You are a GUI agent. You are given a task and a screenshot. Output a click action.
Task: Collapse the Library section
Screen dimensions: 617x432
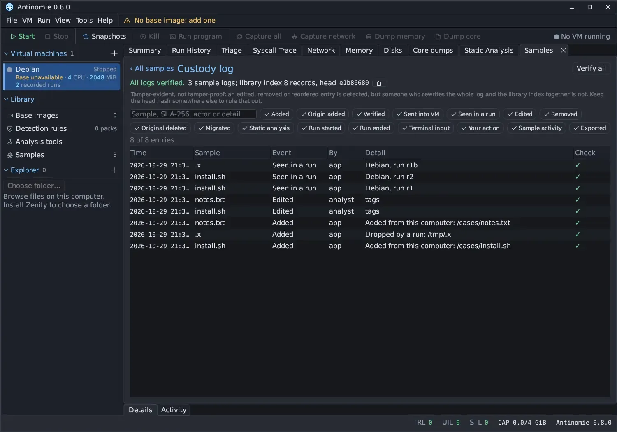coord(6,99)
